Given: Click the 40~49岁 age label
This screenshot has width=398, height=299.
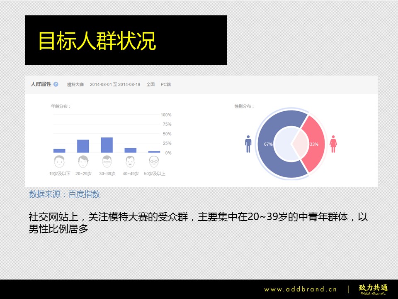Looking at the screenshot, I should 131,174.
